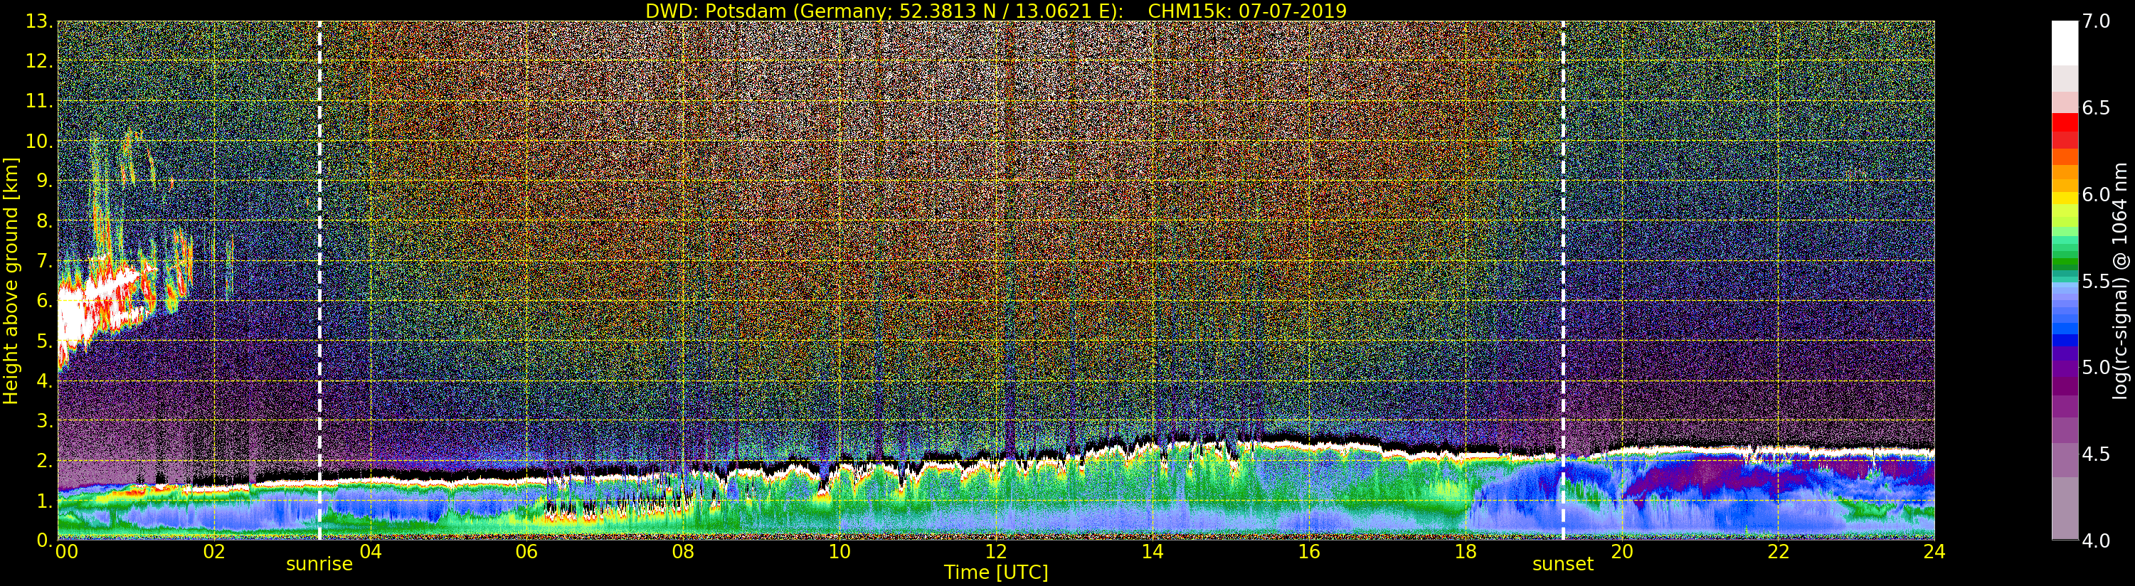Viewport: 2135px width, 586px height.
Task: Select the "Time [UTC]" x-axis label
Action: point(996,572)
